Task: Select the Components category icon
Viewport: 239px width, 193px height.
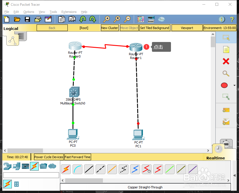Action: [25, 166]
